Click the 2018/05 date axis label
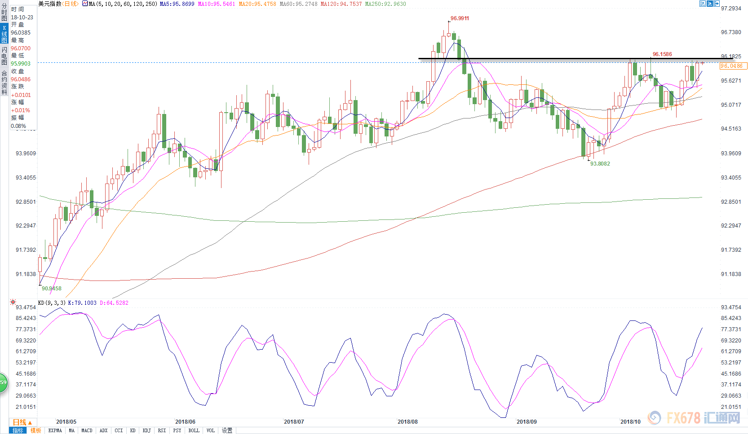Viewport: 748px width, 434px height. tap(66, 422)
